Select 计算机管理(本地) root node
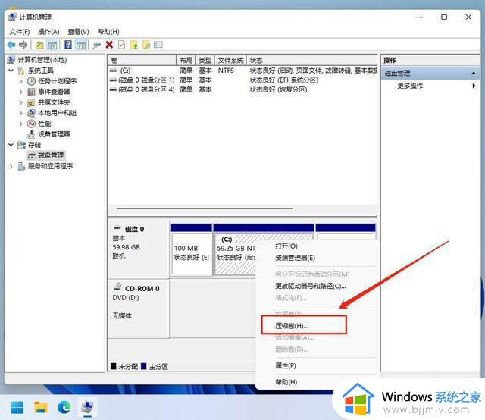 pyautogui.click(x=42, y=60)
